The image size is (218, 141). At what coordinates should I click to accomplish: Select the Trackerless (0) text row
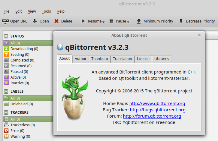click(23, 125)
